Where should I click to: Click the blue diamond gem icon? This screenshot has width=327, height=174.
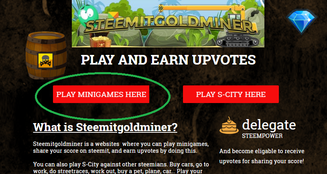302,22
